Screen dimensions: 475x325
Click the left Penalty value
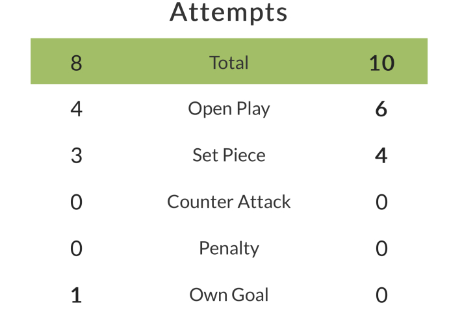tap(76, 249)
